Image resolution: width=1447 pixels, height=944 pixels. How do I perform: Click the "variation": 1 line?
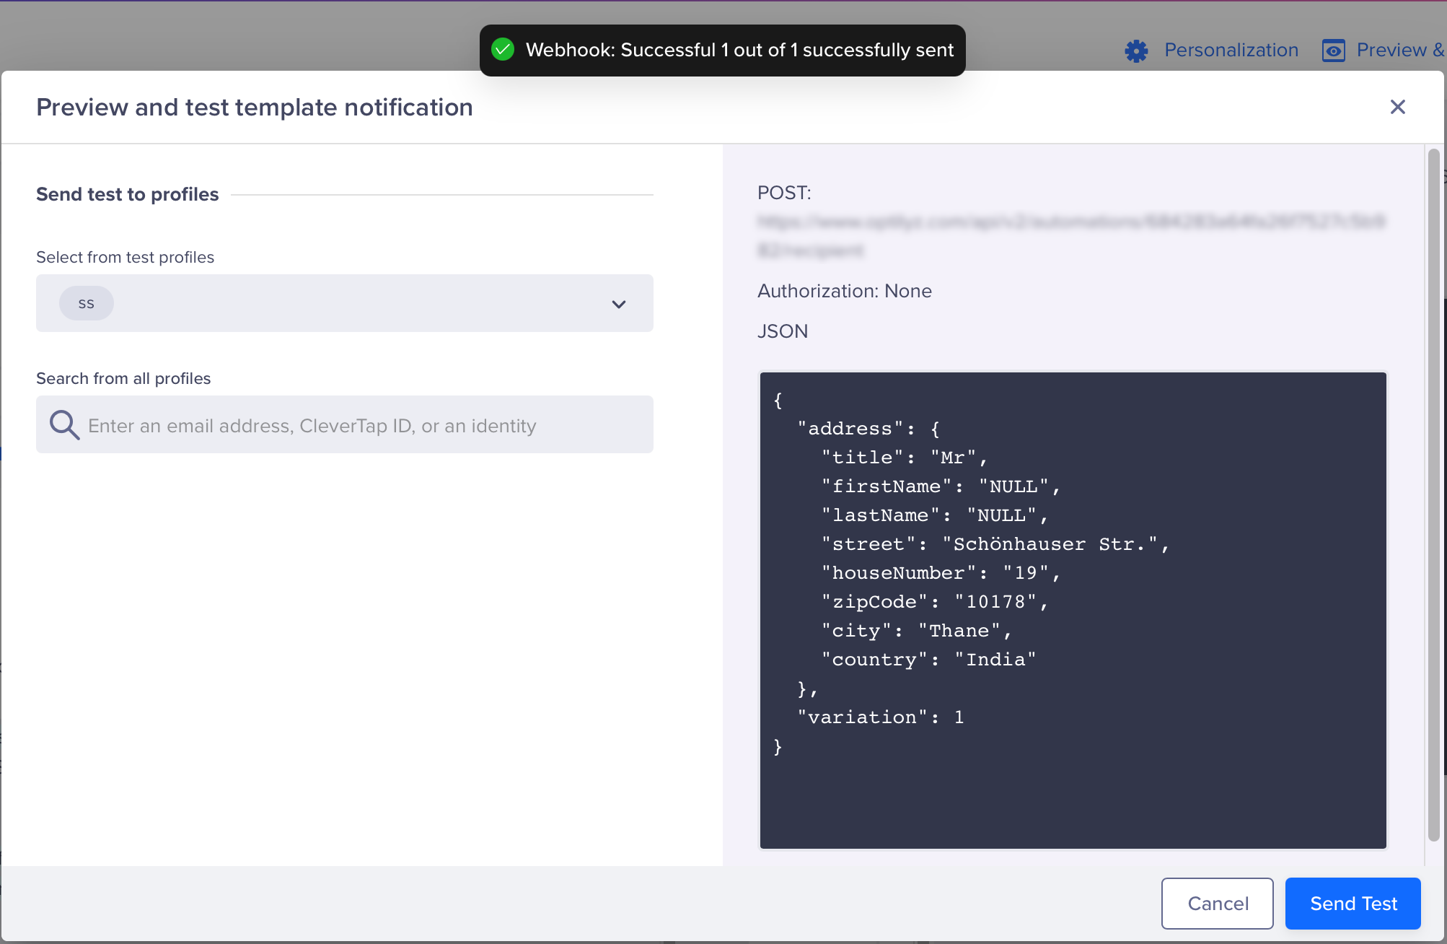point(880,717)
